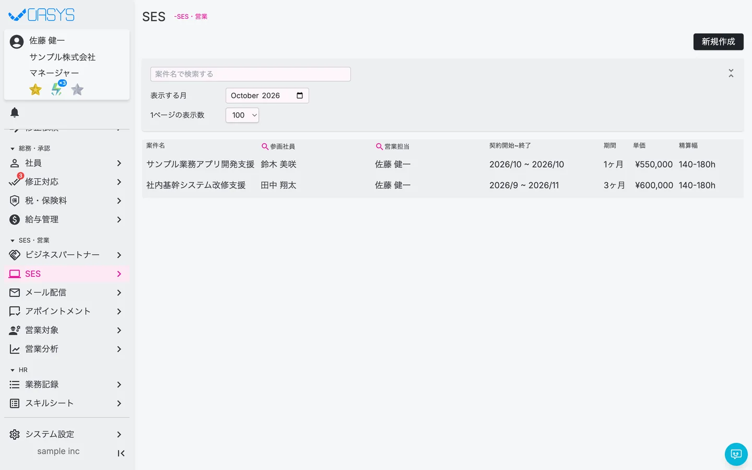This screenshot has height=470, width=752.
Task: Expand the メール配信 chevron
Action: pyautogui.click(x=119, y=292)
